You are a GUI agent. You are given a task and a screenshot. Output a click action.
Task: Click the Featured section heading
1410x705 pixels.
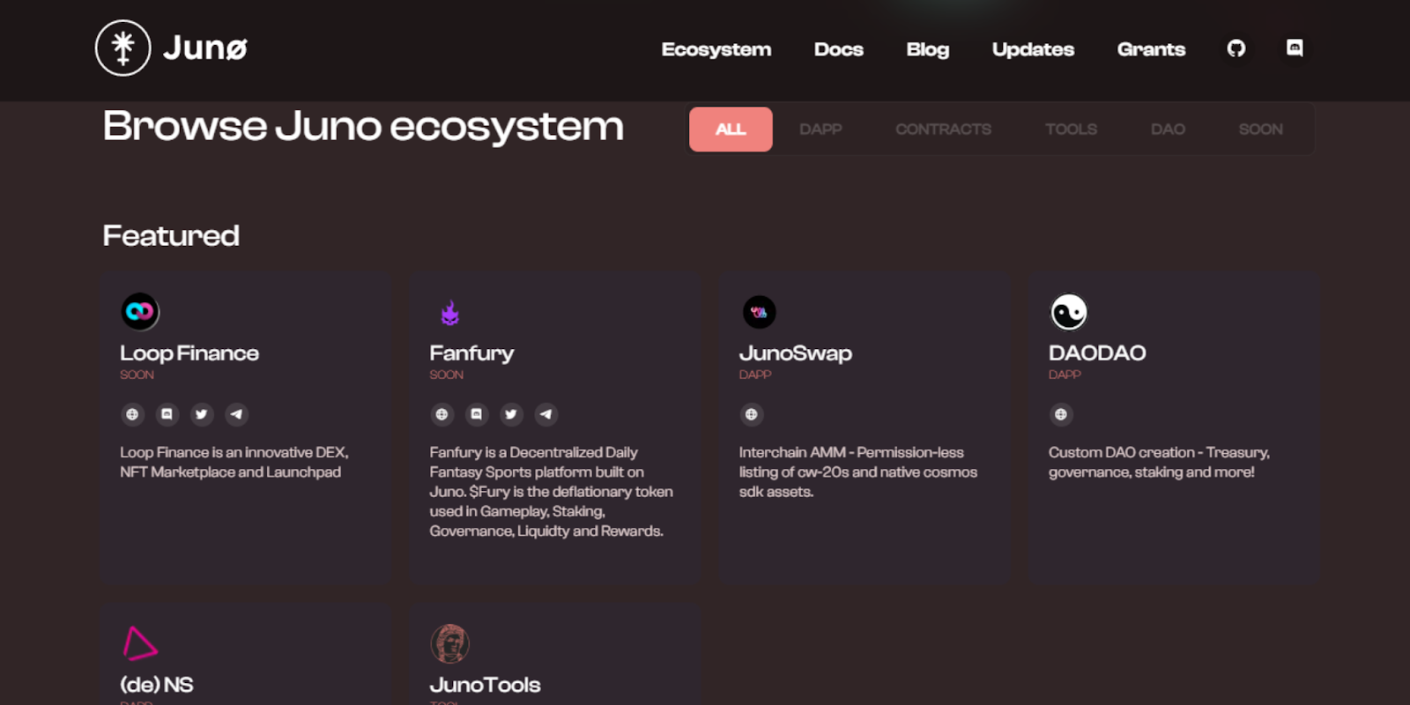[171, 235]
